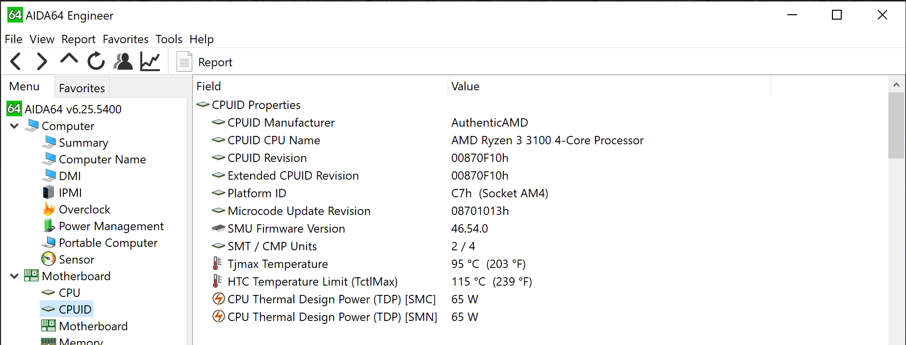Open the Tools menu
The image size is (906, 345).
tap(169, 39)
